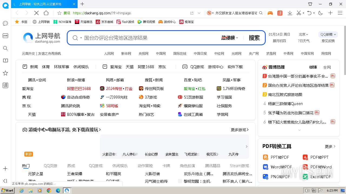346x194 pixels.
Task: Open the 人民网 link
Action: click(x=109, y=53)
